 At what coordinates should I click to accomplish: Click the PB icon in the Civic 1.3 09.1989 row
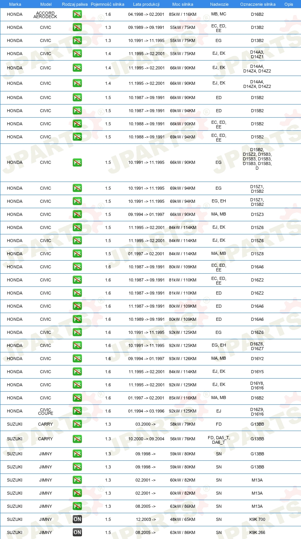point(77,27)
